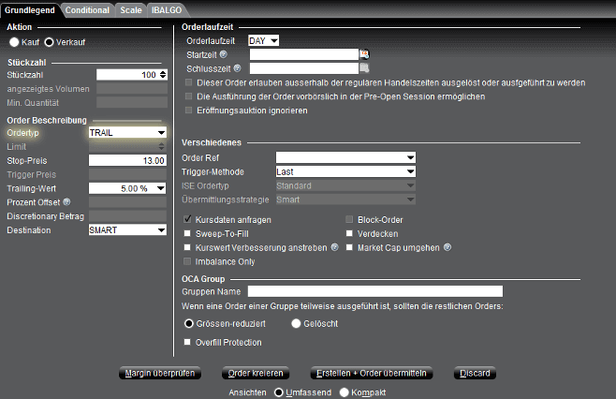Expand the Orderlaufzeit DAY dropdown
The width and height of the screenshot is (616, 399).
pyautogui.click(x=264, y=40)
